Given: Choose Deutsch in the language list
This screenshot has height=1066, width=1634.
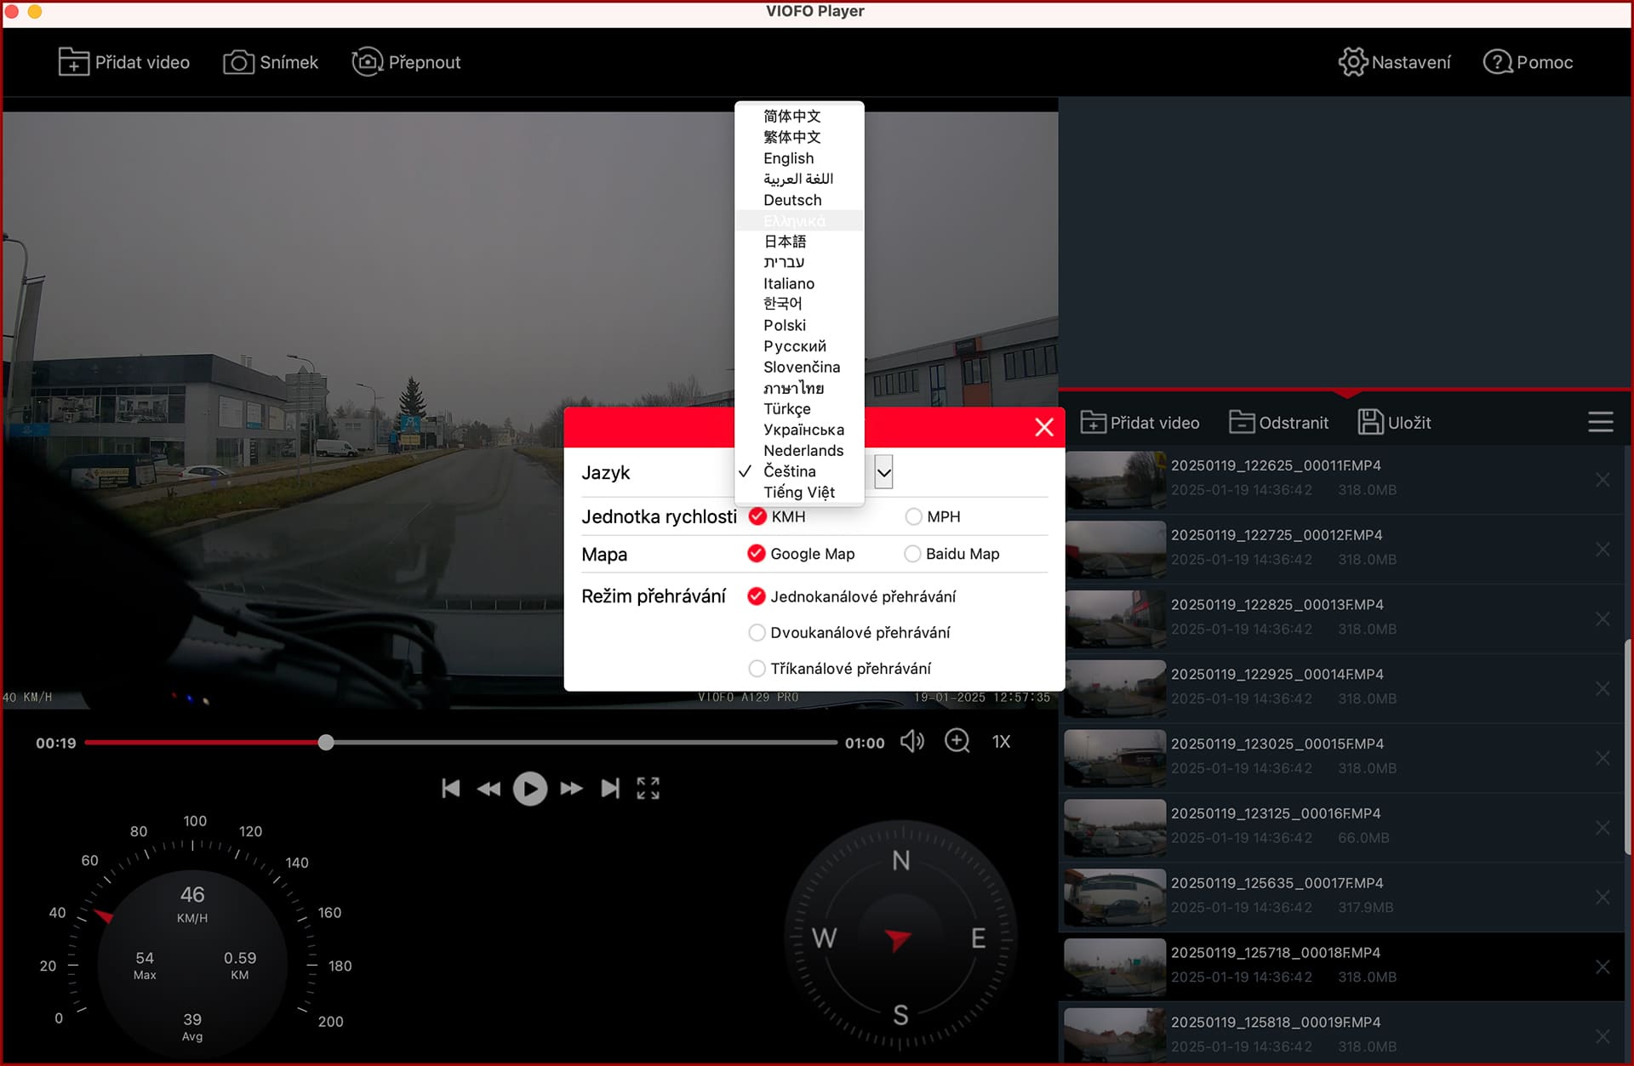Looking at the screenshot, I should (792, 200).
